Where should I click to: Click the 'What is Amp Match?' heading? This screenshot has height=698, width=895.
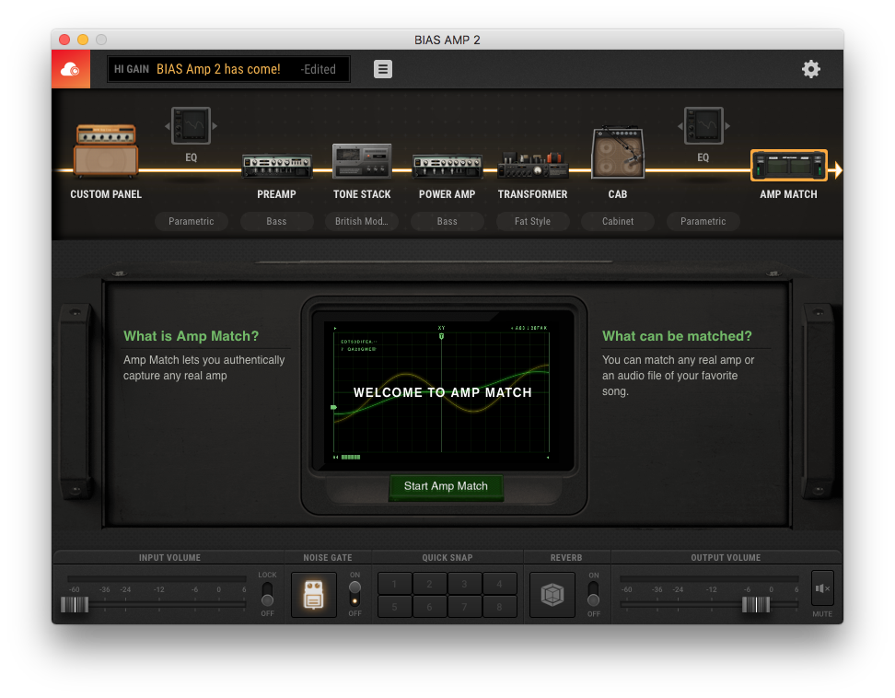pos(192,336)
